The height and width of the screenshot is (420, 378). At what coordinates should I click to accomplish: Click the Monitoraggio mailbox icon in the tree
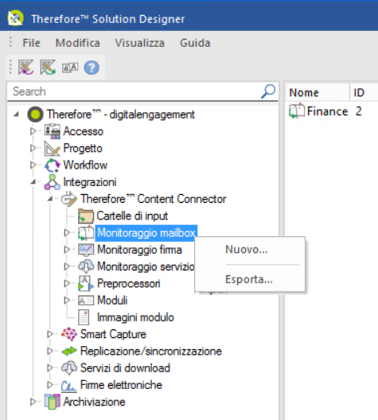tap(86, 233)
